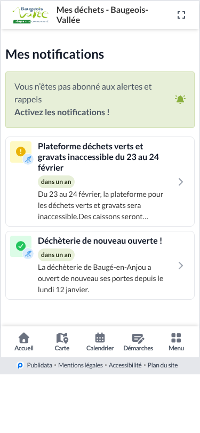Open the Accessibilité footer link
The width and height of the screenshot is (200, 433).
pyautogui.click(x=125, y=365)
